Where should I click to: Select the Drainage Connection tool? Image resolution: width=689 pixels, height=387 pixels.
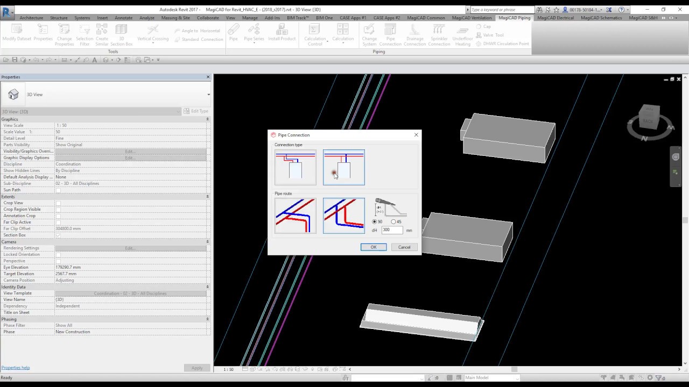click(414, 35)
